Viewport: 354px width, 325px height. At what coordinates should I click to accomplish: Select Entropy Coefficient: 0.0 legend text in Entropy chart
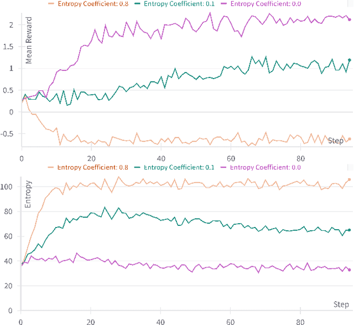pos(265,167)
